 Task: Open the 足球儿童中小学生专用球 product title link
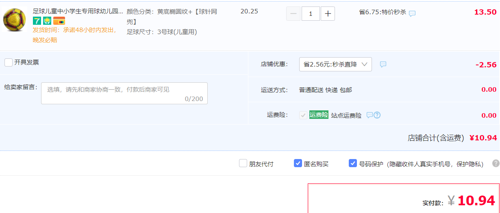click(x=78, y=11)
